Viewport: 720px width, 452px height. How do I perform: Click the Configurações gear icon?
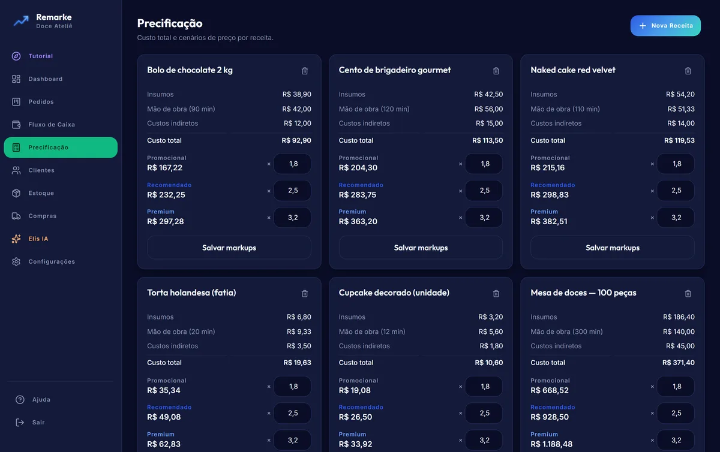16,262
